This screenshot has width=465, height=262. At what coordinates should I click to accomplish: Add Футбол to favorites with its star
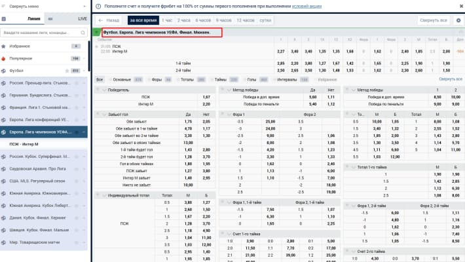point(67,71)
